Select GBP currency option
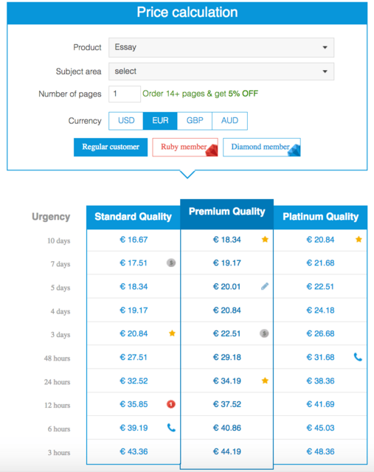 (x=195, y=121)
